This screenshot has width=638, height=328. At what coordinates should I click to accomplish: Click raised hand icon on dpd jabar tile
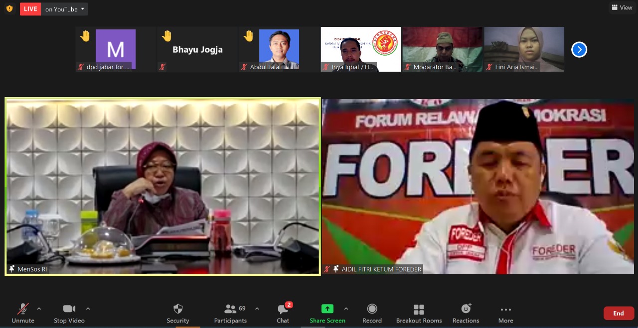[x=85, y=36]
